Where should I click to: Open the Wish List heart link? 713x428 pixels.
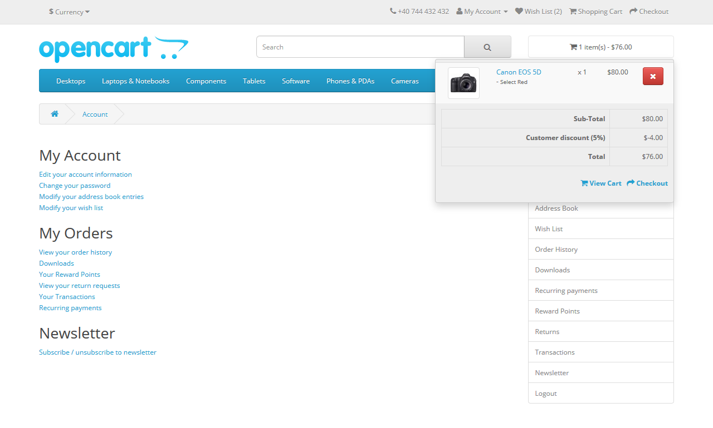[538, 11]
